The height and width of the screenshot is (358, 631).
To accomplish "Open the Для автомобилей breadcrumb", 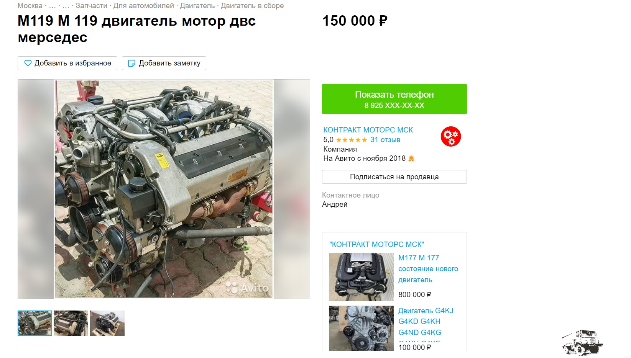I will (143, 6).
